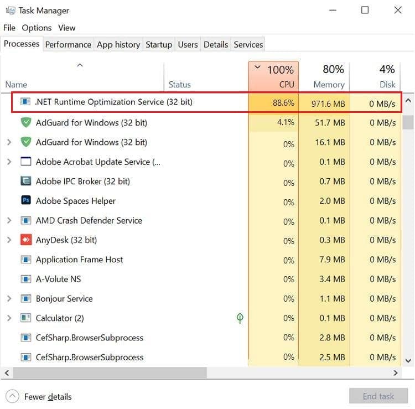Expand the AdGuard for Windows 16.1 MB group
The width and height of the screenshot is (415, 409).
tap(9, 142)
